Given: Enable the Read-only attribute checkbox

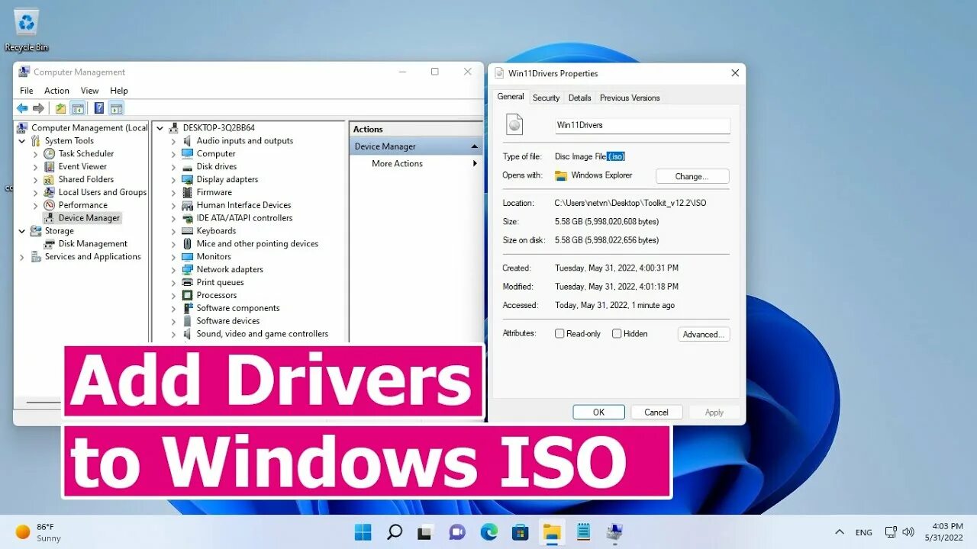Looking at the screenshot, I should coord(559,334).
